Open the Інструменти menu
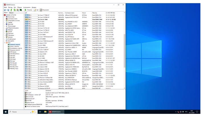Image resolution: width=205 pixels, height=117 pixels. coord(27,7)
